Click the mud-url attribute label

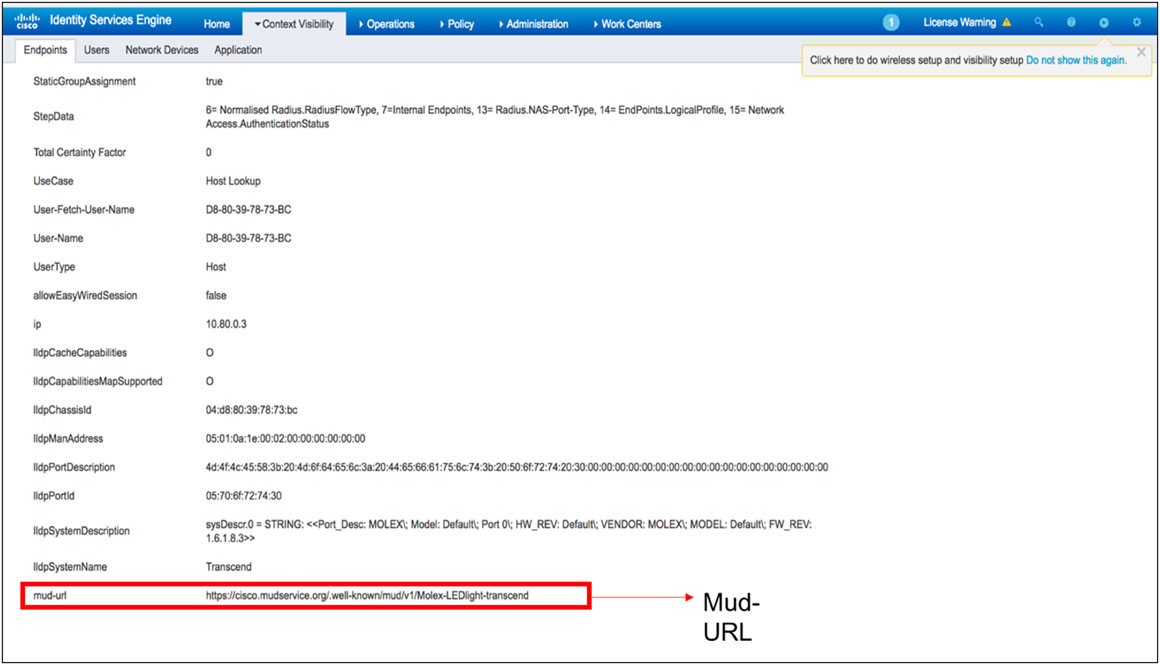50,596
